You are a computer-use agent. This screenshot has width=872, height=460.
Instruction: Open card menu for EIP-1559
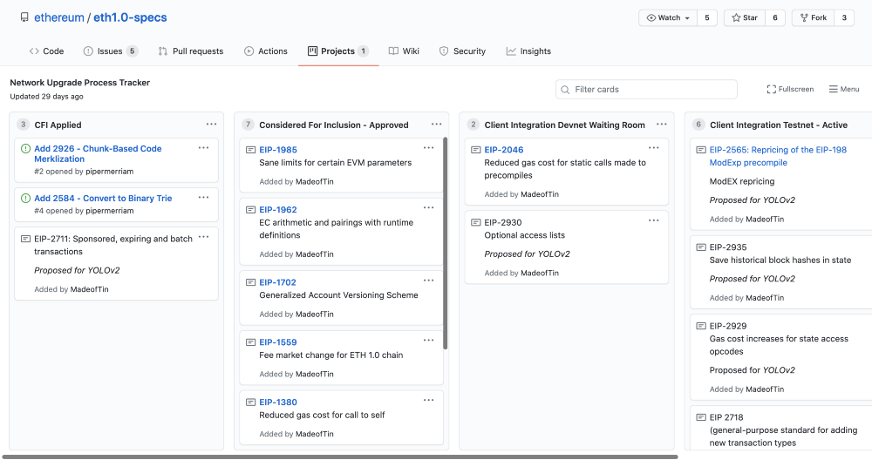[x=428, y=341]
